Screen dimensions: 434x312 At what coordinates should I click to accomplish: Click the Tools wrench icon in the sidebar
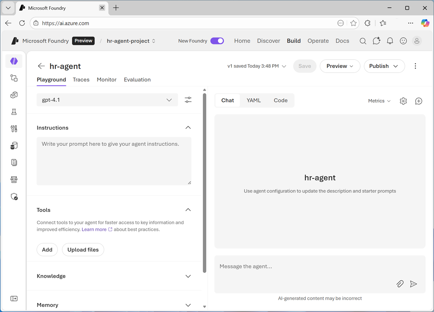[x=14, y=128]
